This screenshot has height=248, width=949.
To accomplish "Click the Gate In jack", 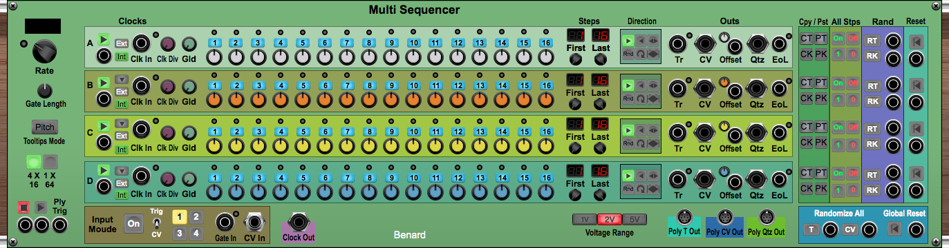I will pyautogui.click(x=225, y=222).
